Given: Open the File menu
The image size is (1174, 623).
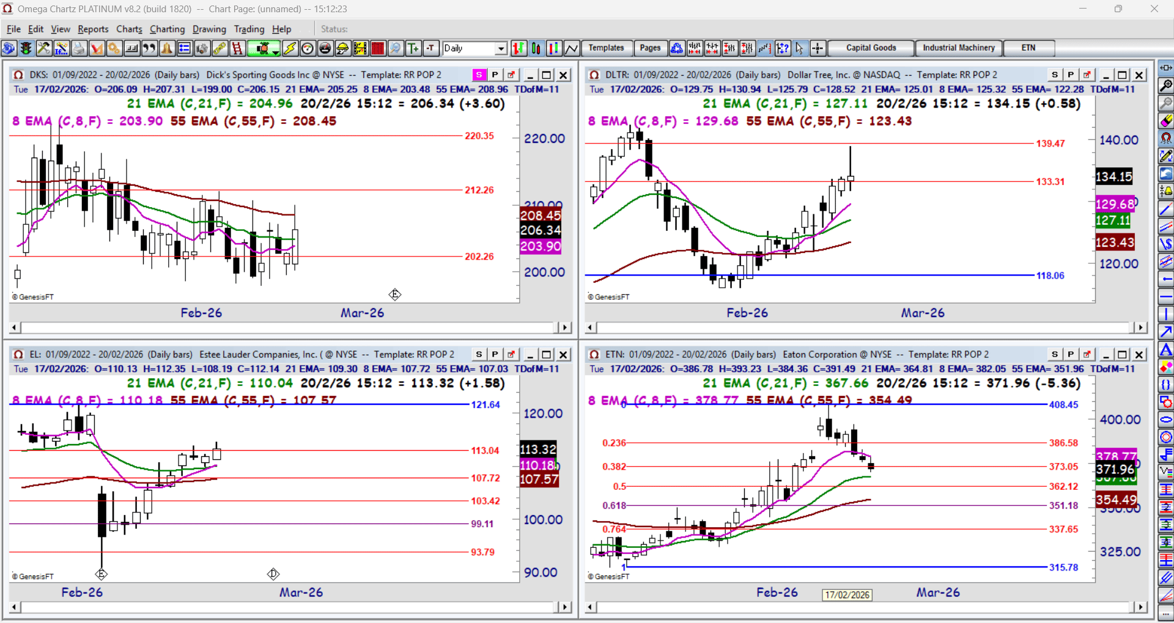Looking at the screenshot, I should pyautogui.click(x=13, y=29).
